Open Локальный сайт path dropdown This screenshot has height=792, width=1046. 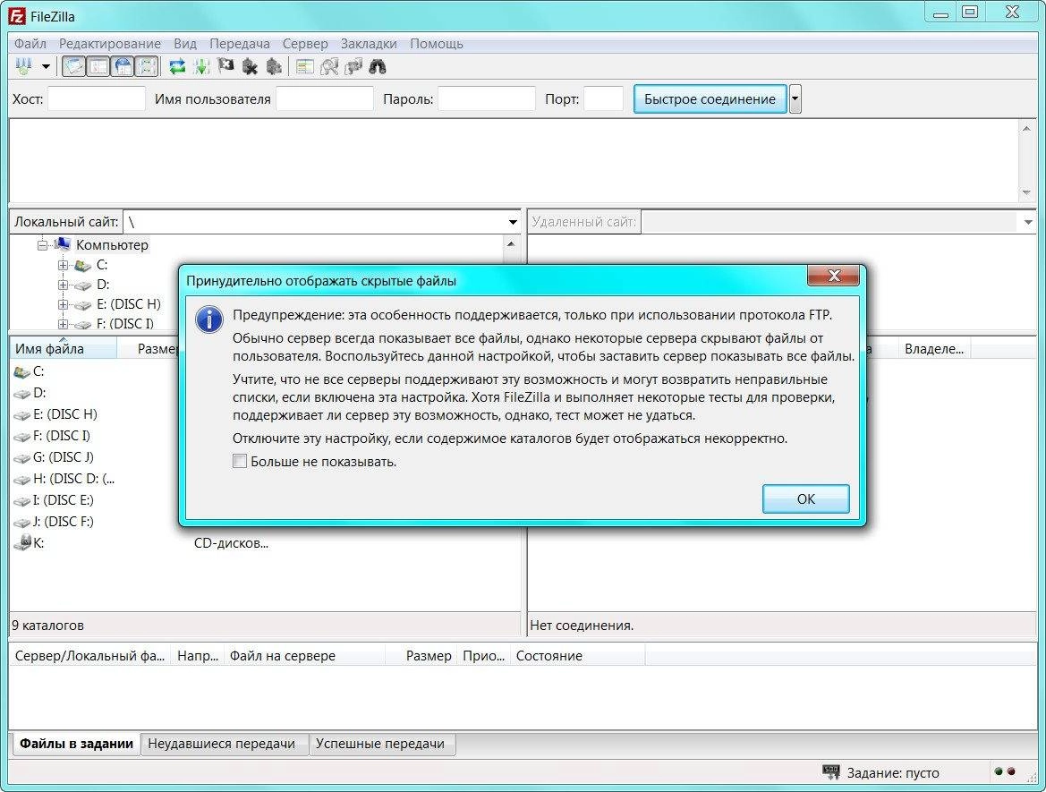click(513, 222)
